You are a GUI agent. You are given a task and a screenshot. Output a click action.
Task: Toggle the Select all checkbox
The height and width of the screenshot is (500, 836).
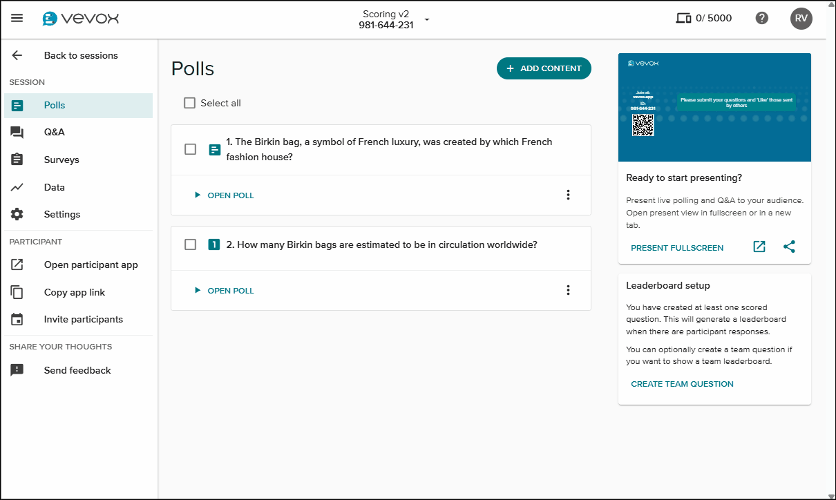(189, 102)
